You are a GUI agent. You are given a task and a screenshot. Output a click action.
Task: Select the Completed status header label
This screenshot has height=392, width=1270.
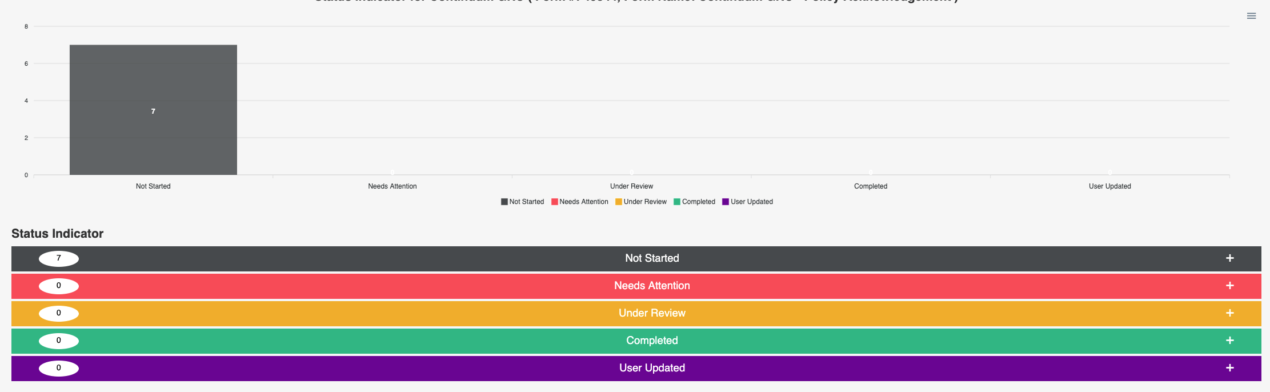(x=652, y=341)
